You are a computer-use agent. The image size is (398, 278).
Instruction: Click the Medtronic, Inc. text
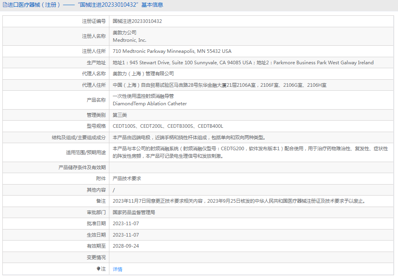(130, 40)
